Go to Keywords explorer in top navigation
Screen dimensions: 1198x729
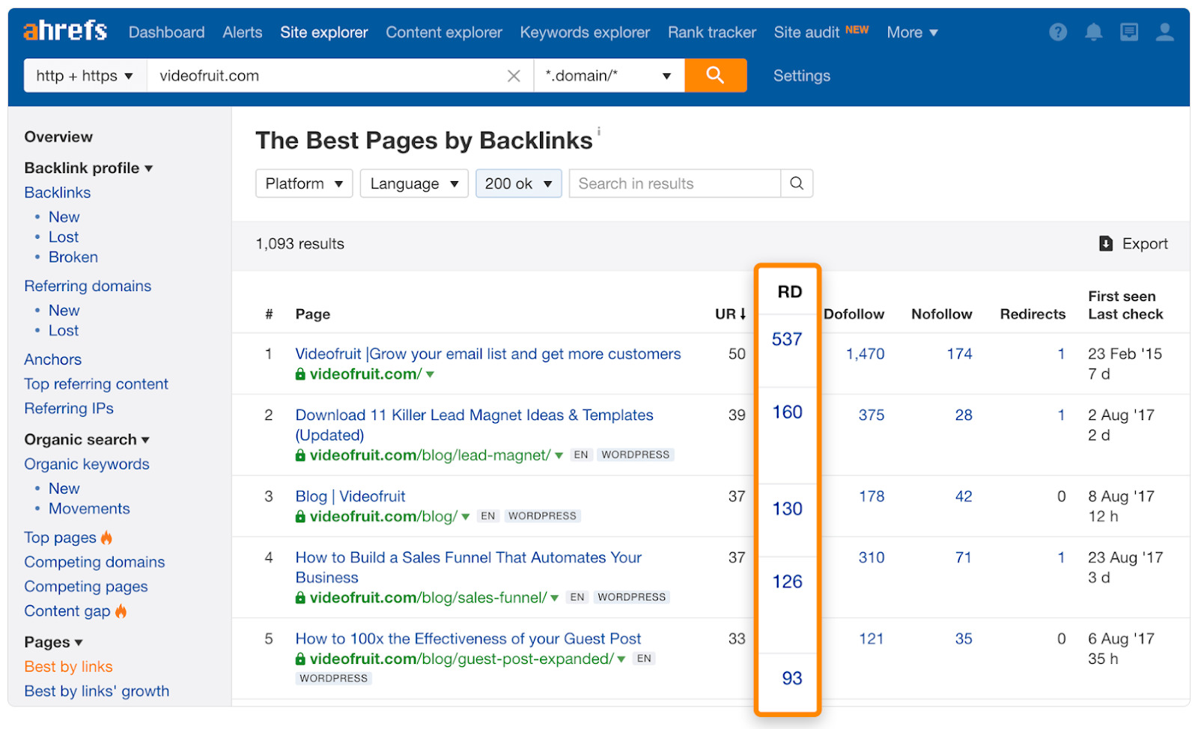pyautogui.click(x=585, y=32)
